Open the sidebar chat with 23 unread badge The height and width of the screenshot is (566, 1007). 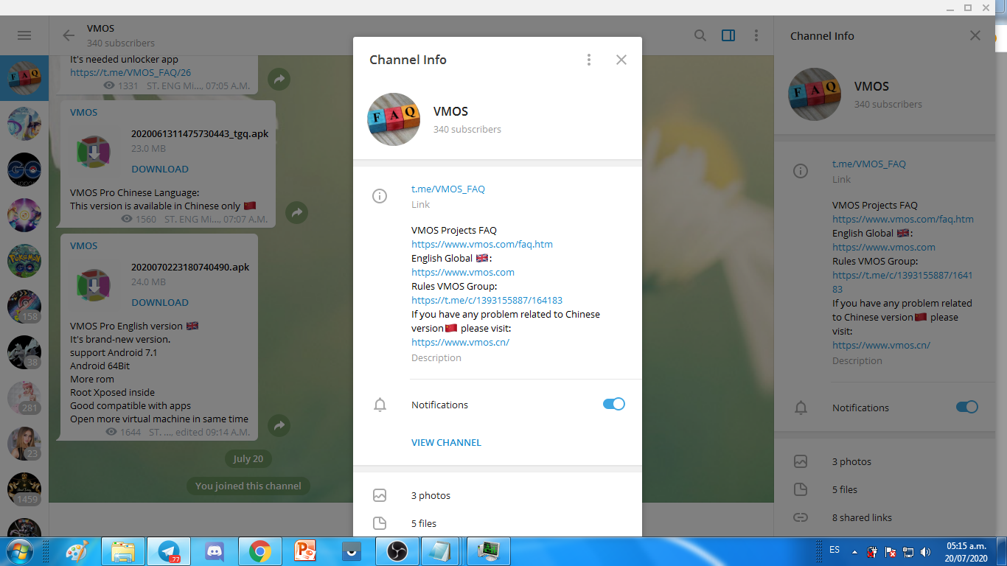click(24, 444)
